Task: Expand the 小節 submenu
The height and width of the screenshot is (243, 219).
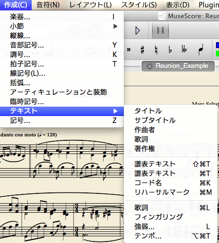Action: tap(62, 26)
